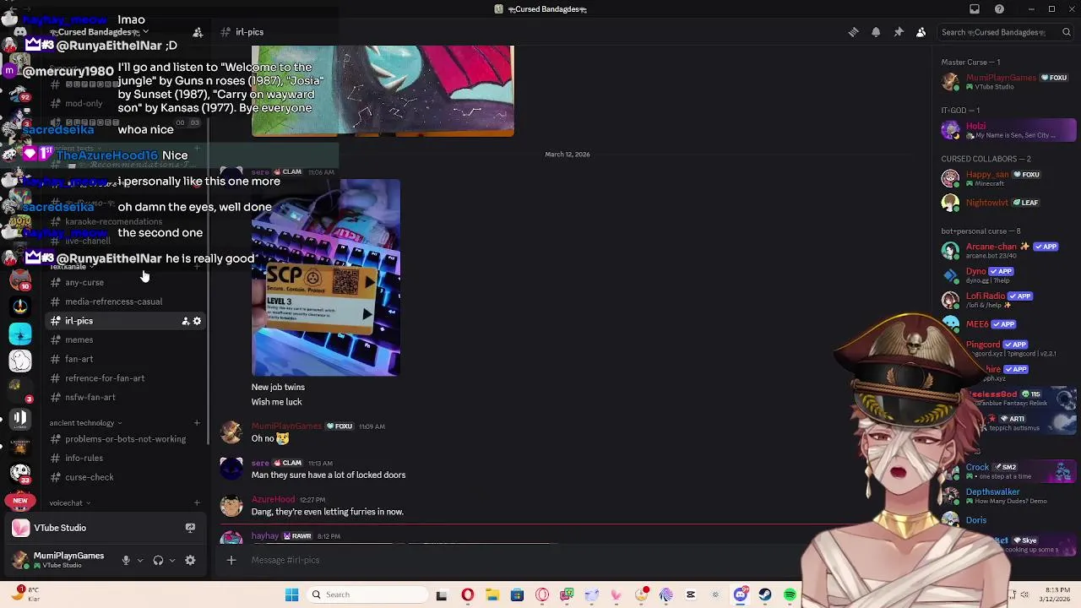Toggle microphone mute in user panel
The height and width of the screenshot is (608, 1081).
click(126, 560)
